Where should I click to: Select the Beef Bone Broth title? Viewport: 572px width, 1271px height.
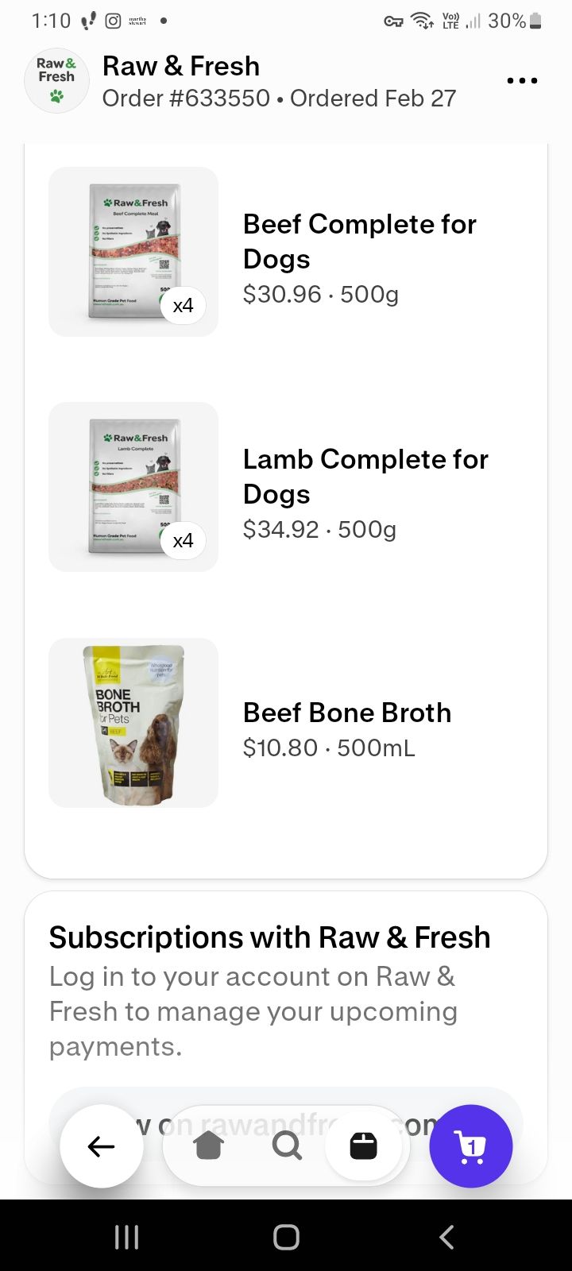(347, 713)
